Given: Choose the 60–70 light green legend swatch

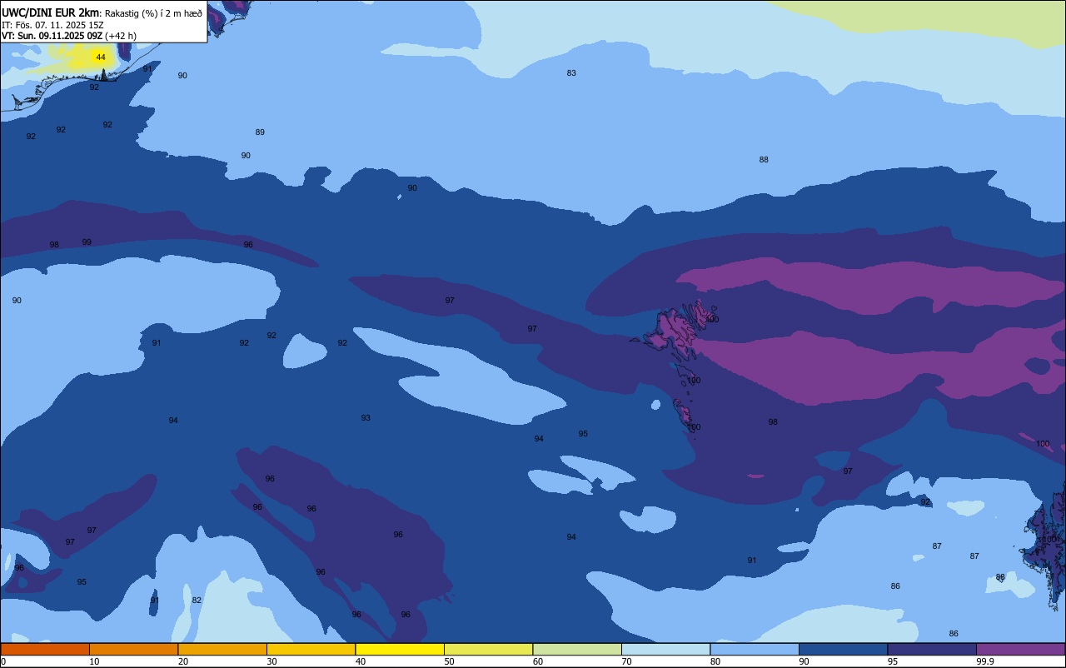Looking at the screenshot, I should [x=577, y=649].
